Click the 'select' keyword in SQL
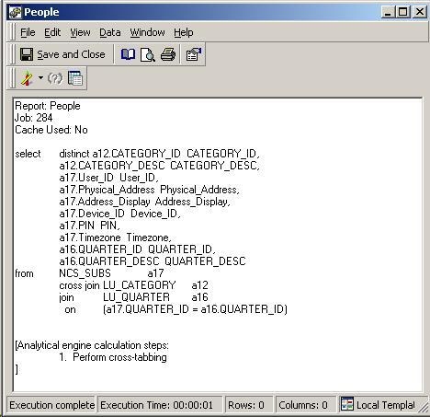The width and height of the screenshot is (430, 417). click(x=28, y=154)
